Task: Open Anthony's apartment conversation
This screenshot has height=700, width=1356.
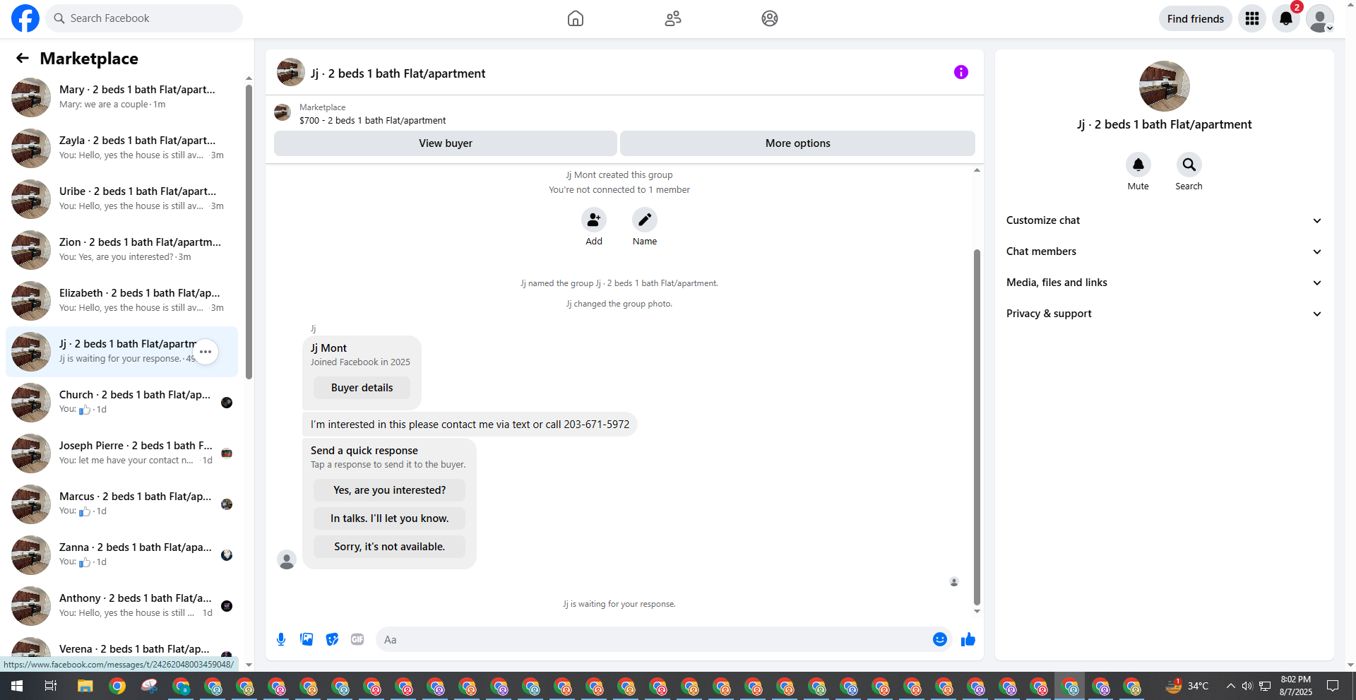Action: (121, 606)
